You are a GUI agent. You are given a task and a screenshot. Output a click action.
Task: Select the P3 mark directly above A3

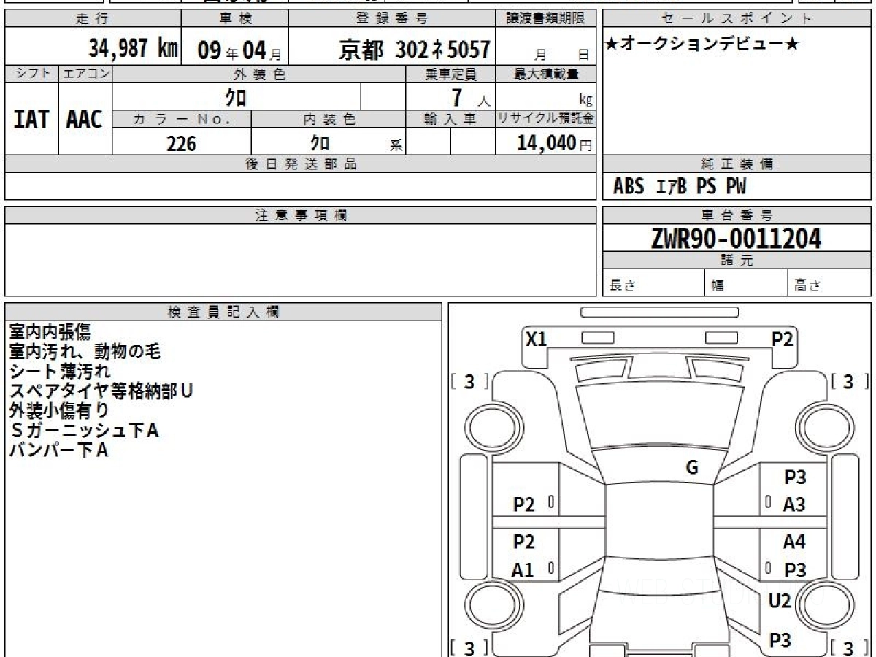click(795, 477)
